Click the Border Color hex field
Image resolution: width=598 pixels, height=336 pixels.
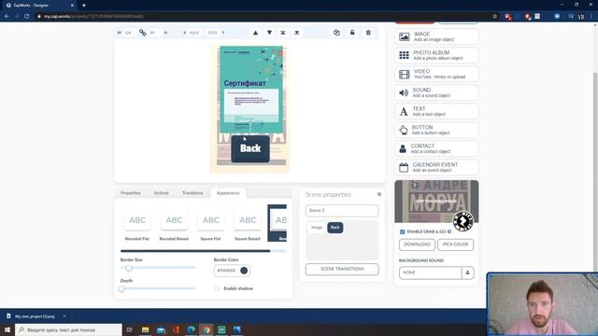pos(226,271)
